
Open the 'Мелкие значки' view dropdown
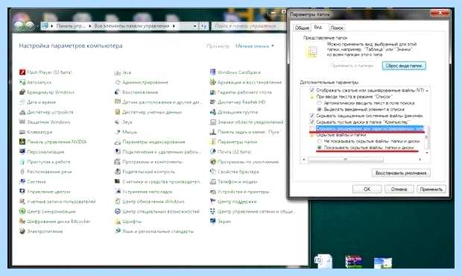tap(255, 46)
